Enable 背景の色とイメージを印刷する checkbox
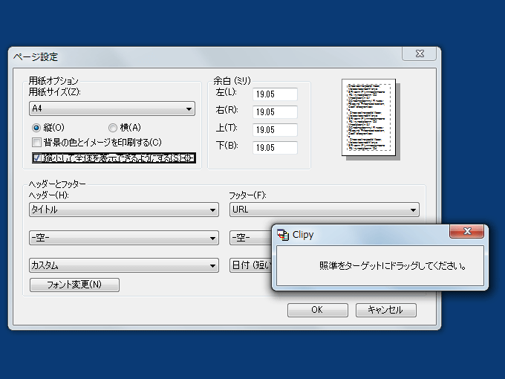 36,142
